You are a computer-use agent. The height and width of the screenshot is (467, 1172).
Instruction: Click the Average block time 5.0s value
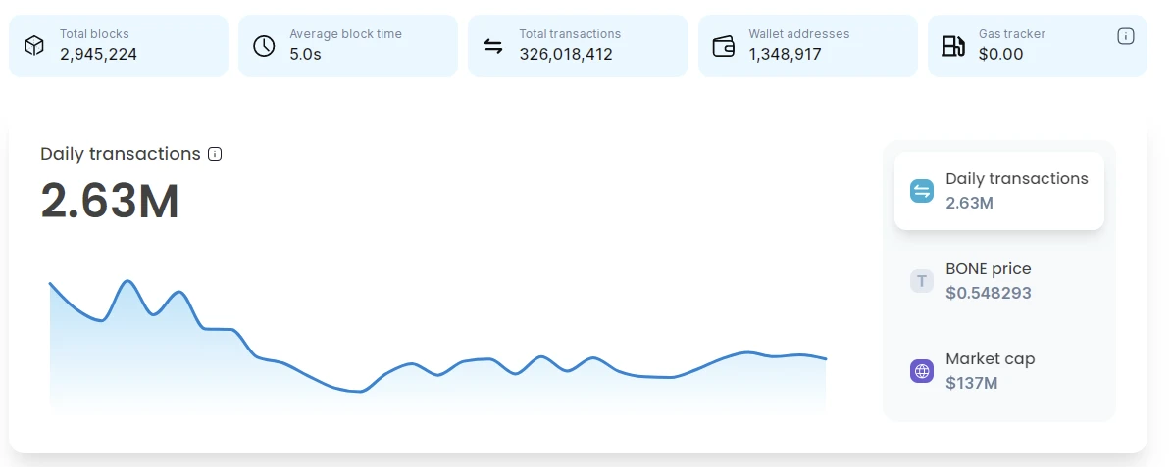[x=305, y=54]
